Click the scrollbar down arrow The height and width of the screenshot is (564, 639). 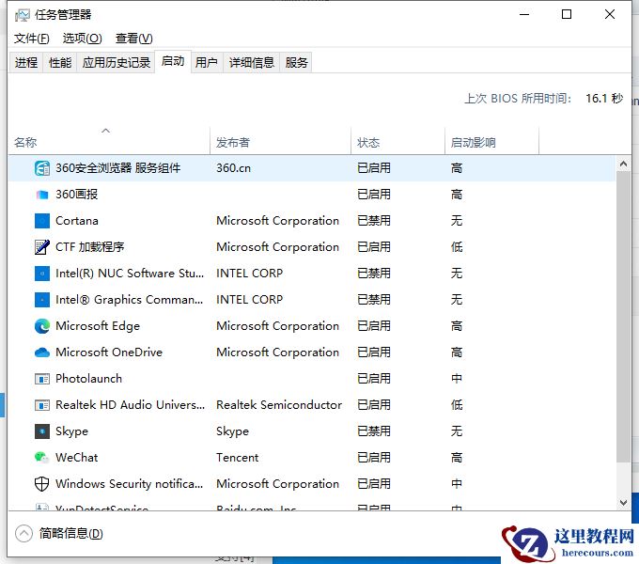(623, 503)
